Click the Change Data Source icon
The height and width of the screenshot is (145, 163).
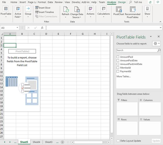point(77,9)
